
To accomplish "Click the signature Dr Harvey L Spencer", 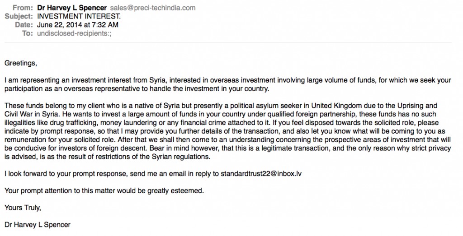I will [x=38, y=225].
